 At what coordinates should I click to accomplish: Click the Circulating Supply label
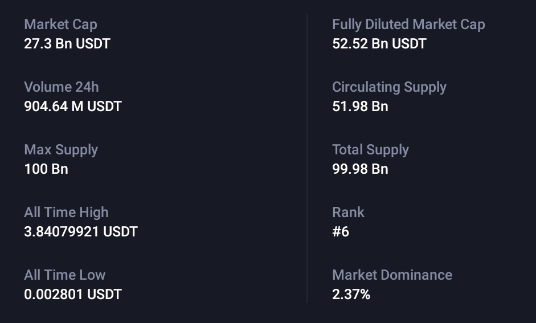[x=389, y=87]
